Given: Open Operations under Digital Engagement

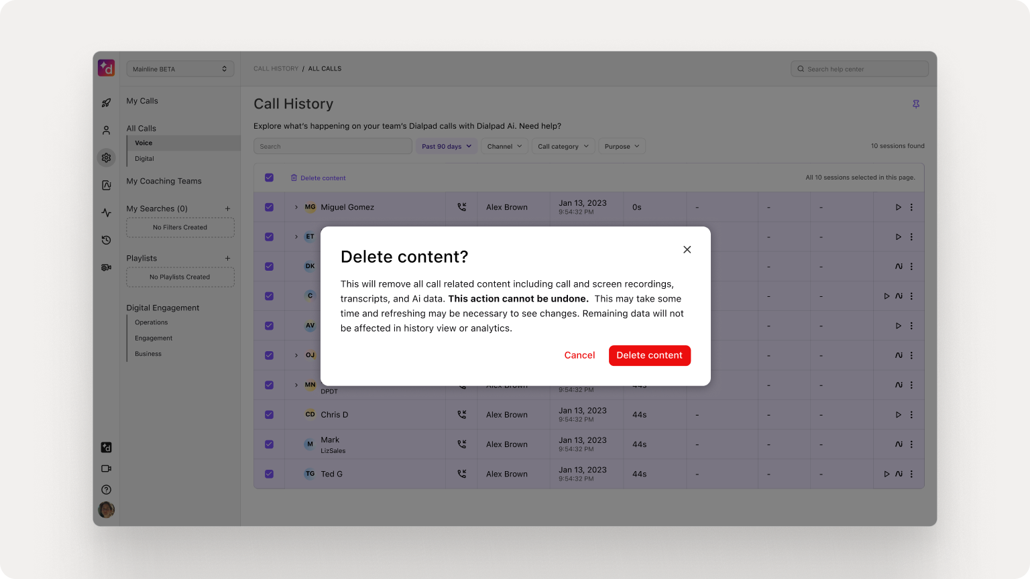Looking at the screenshot, I should tap(152, 322).
